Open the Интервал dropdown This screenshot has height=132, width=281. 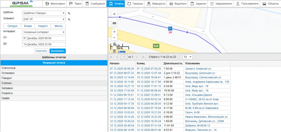point(44,32)
